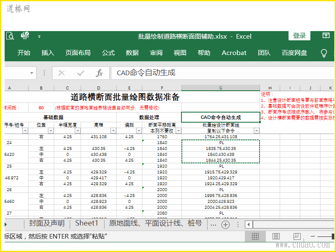Open the filter dropdown for 半幅宽度 column
Viewport: 336px width, 252px height.
(x=77, y=131)
